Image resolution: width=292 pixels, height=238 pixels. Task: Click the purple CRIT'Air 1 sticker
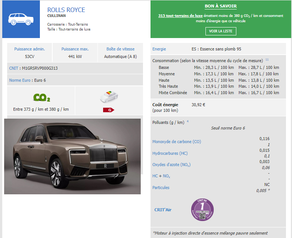coord(202,210)
